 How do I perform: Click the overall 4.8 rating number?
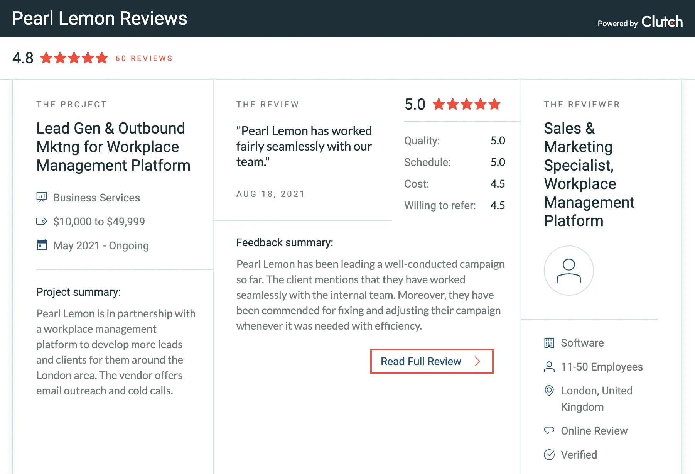[x=23, y=58]
